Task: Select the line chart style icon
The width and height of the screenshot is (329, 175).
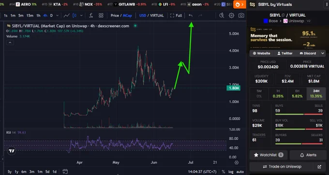Action: click(x=67, y=15)
